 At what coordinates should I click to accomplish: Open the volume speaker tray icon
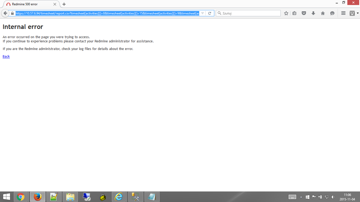(x=333, y=197)
